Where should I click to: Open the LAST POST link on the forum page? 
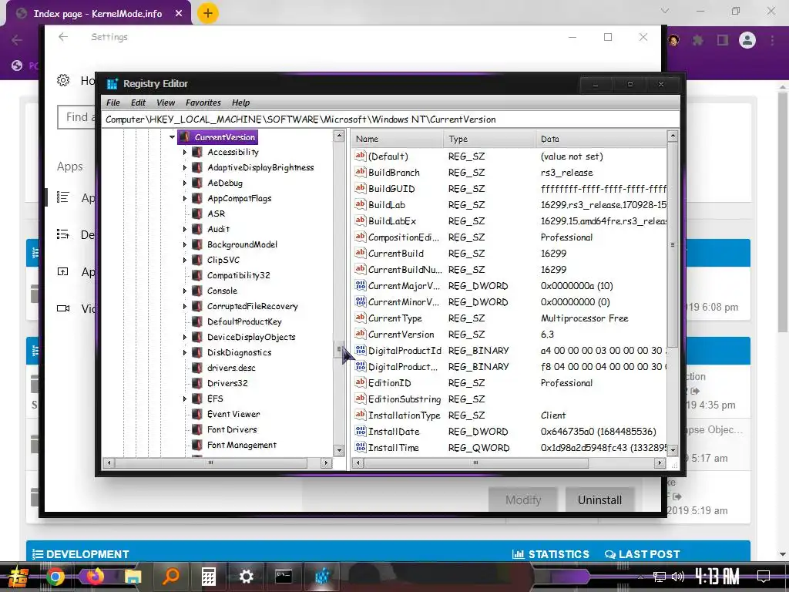point(642,554)
